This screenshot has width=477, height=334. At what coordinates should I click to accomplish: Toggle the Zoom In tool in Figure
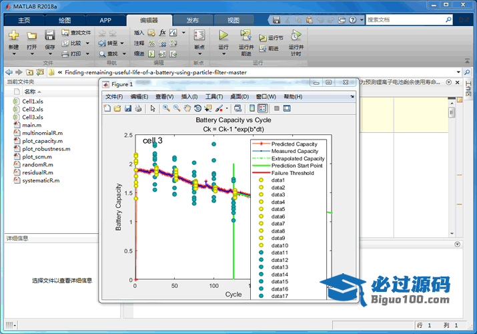pos(166,108)
